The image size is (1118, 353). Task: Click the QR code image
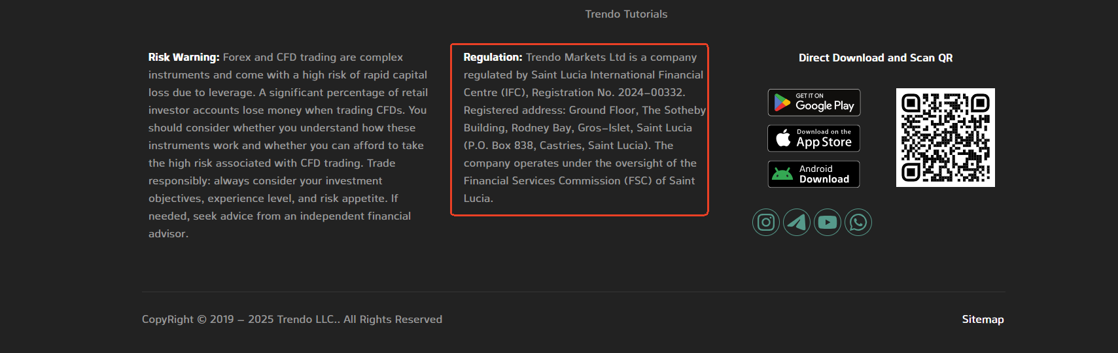point(945,137)
